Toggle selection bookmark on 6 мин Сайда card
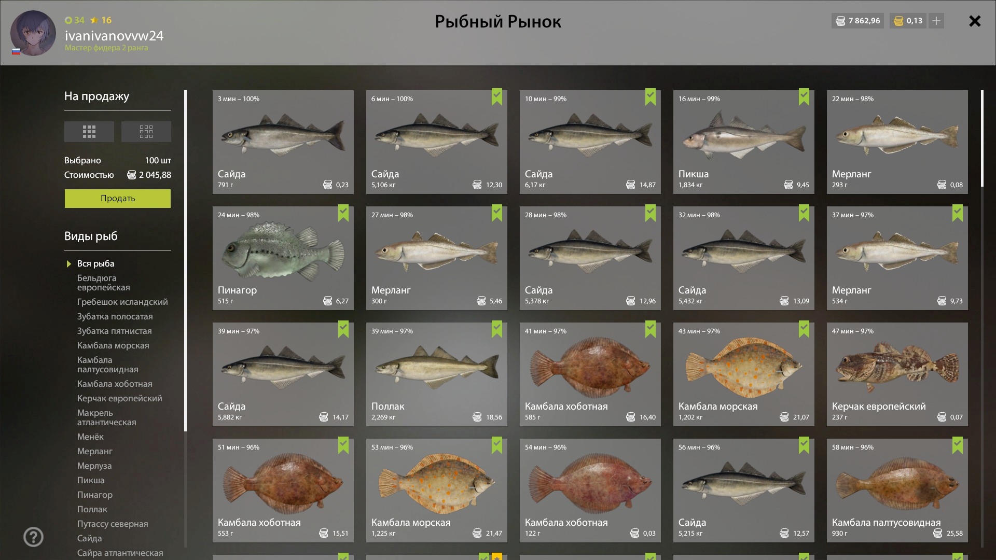This screenshot has width=996, height=560. (497, 97)
